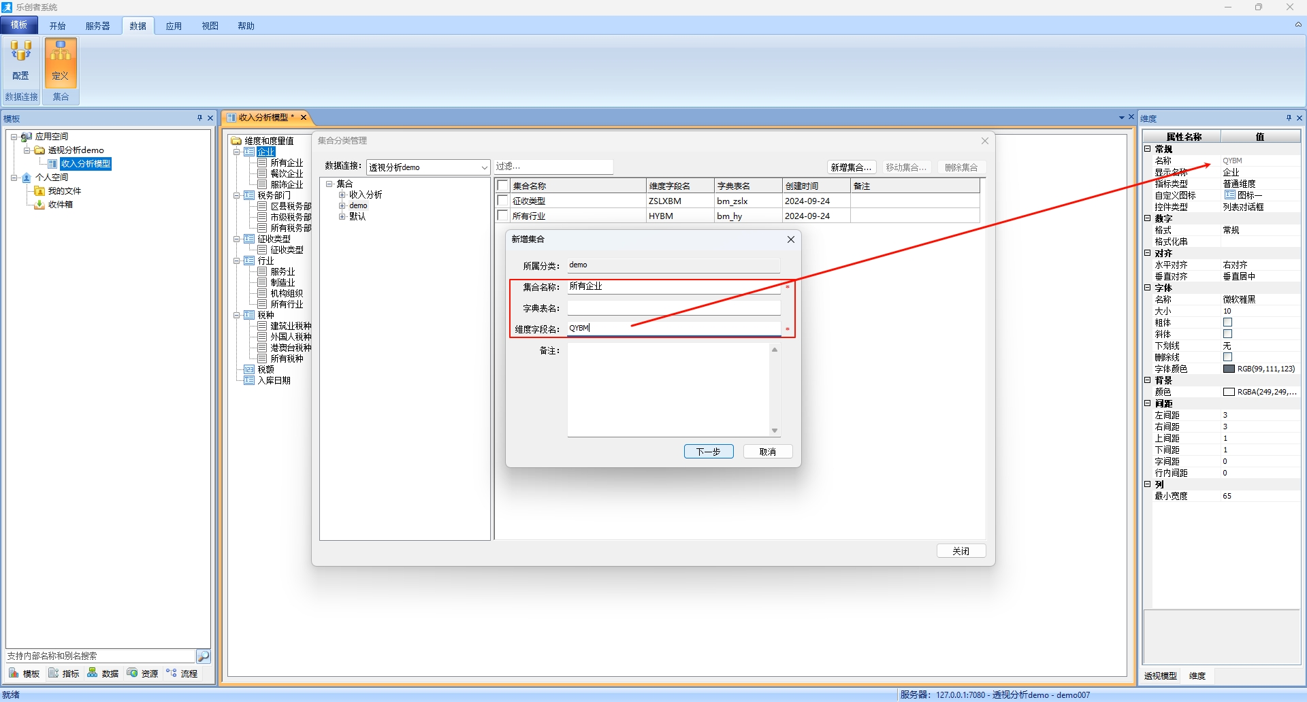Click the 字典表名 input field
Screen dimensions: 1307x702
[673, 308]
